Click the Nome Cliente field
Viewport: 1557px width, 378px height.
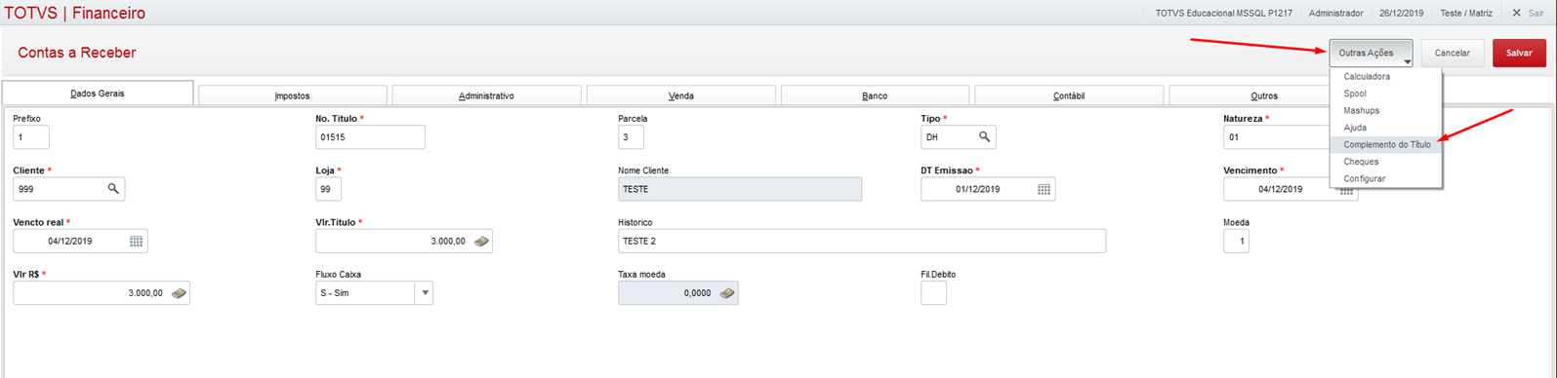[x=740, y=189]
